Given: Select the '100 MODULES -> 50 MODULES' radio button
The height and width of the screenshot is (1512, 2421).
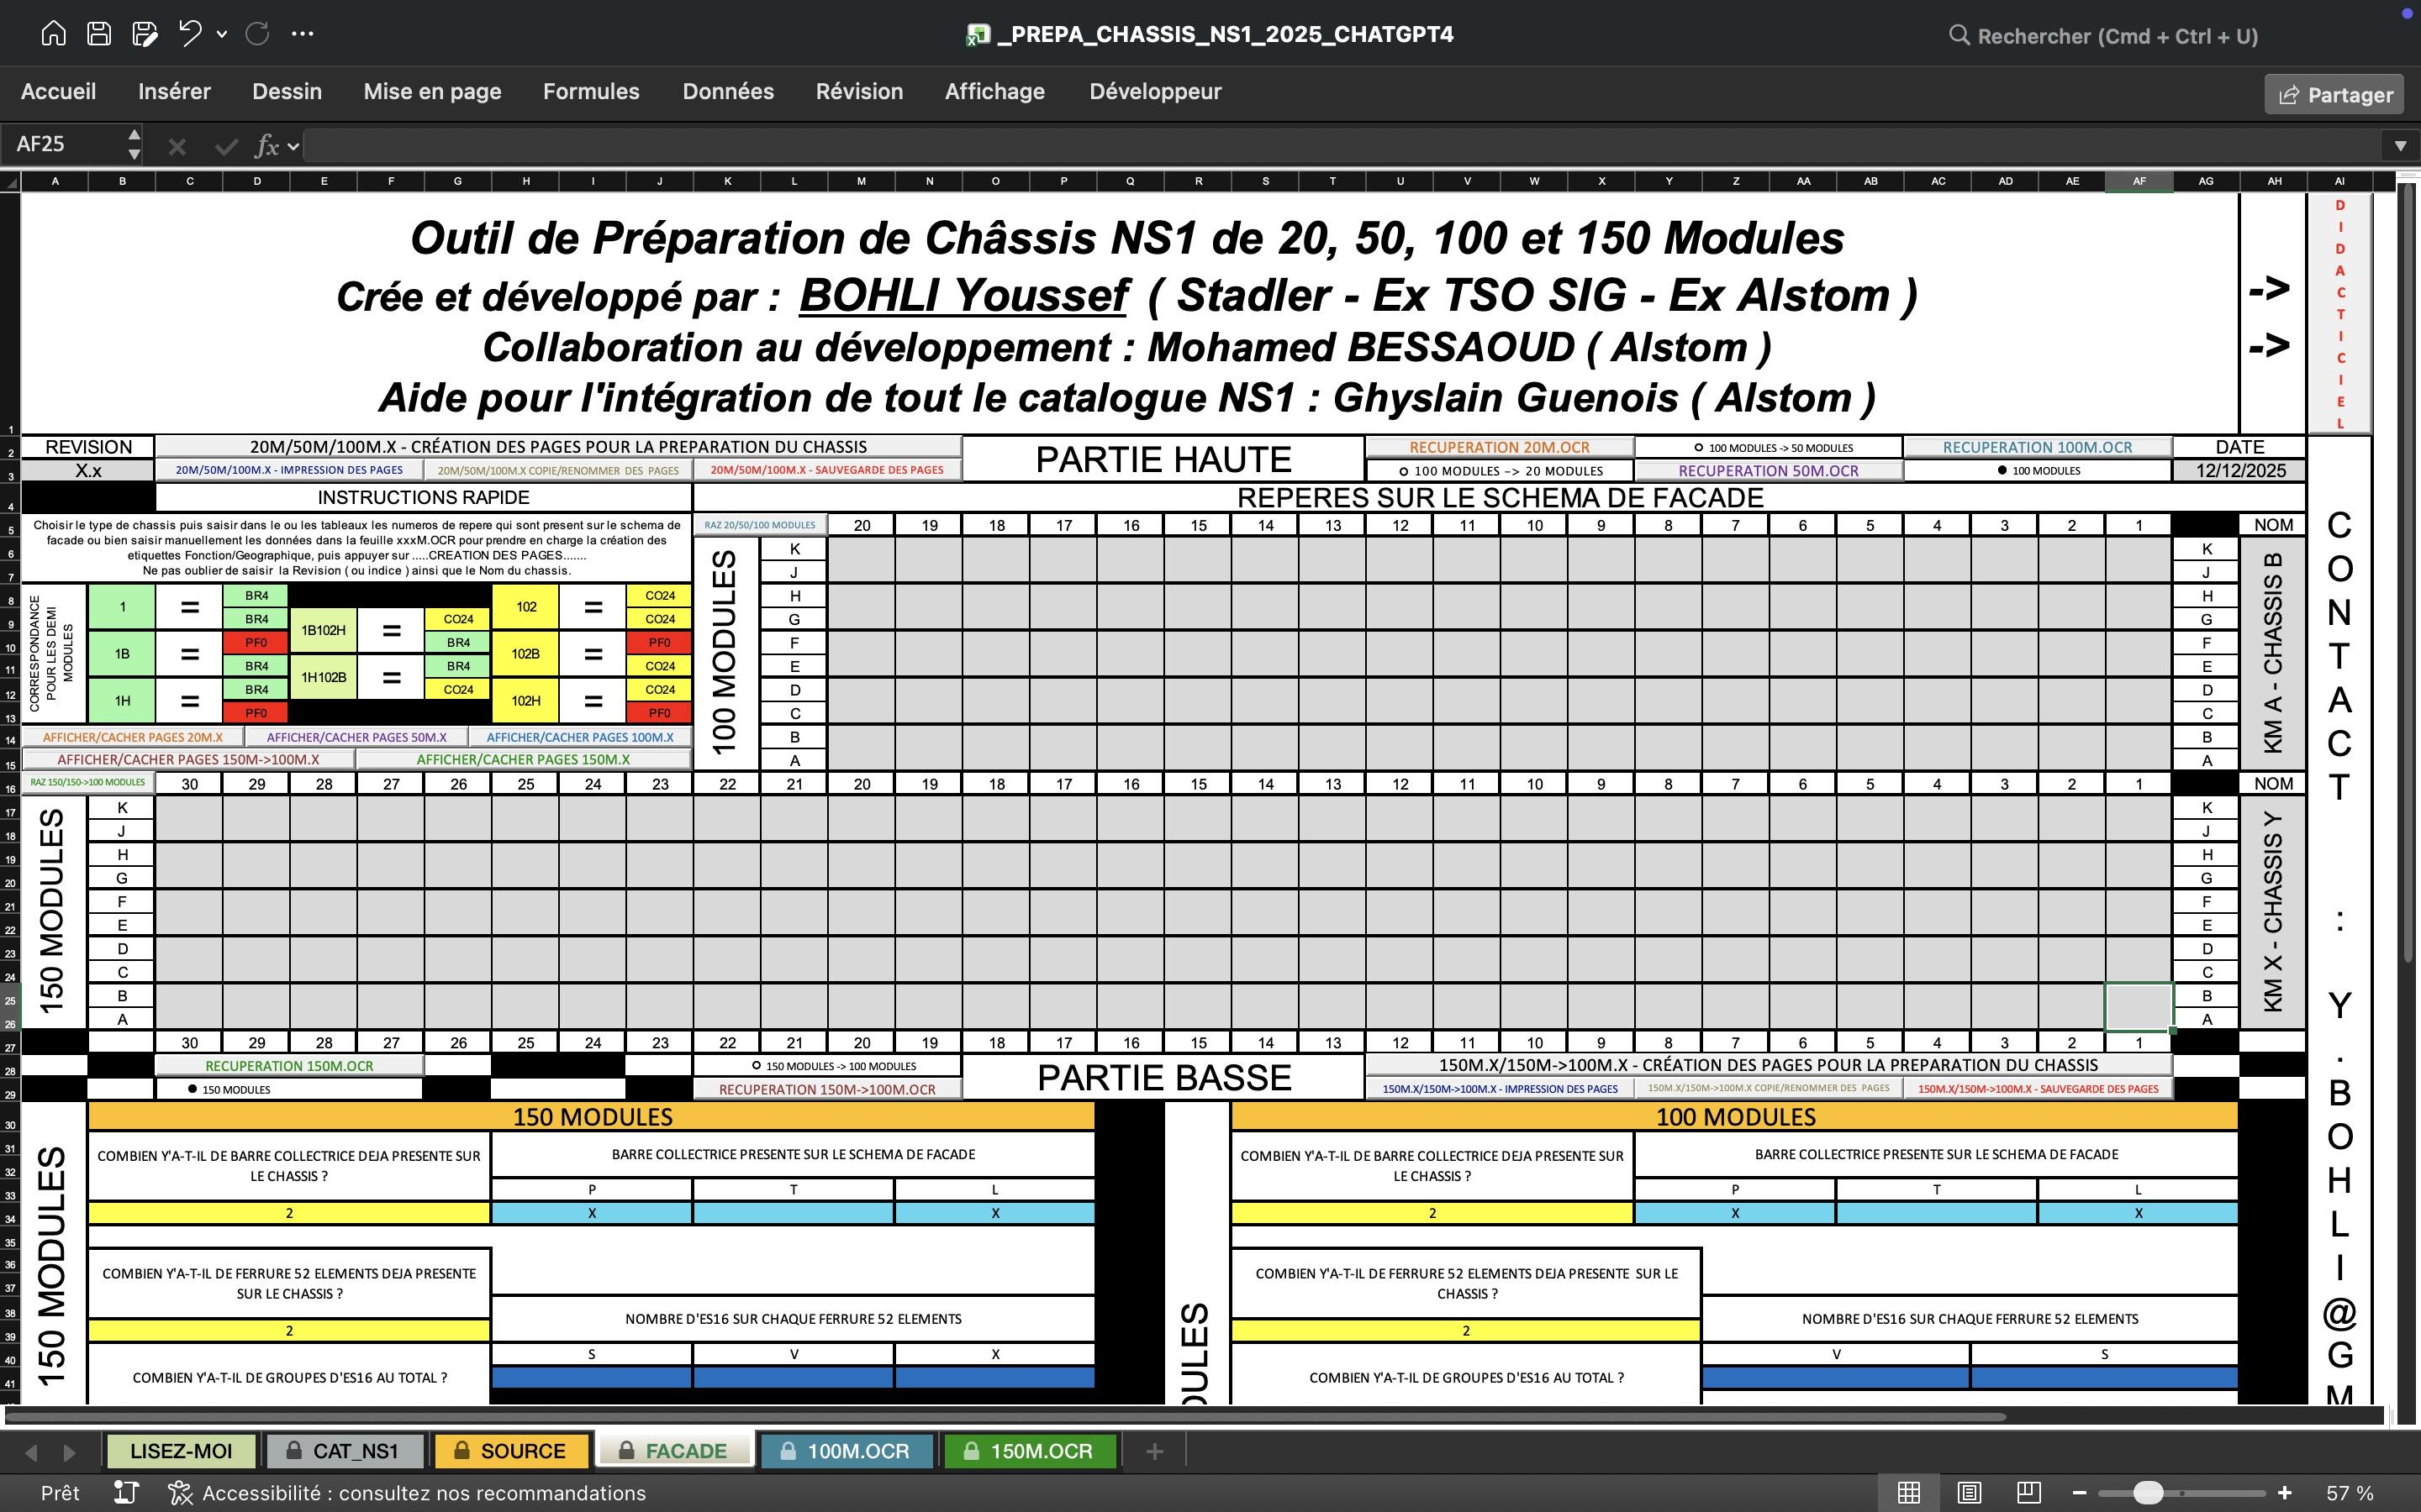Looking at the screenshot, I should (x=1699, y=448).
